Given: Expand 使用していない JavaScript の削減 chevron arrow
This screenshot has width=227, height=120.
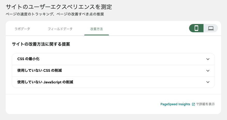Looking at the screenshot, I should (x=208, y=82).
